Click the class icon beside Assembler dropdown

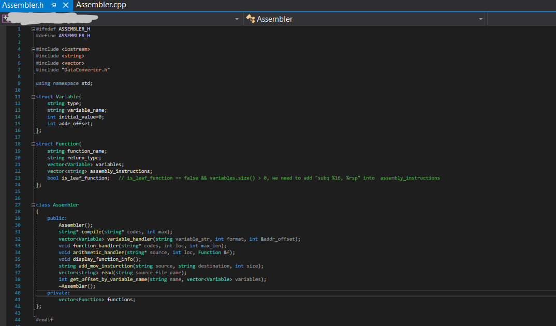tap(251, 19)
